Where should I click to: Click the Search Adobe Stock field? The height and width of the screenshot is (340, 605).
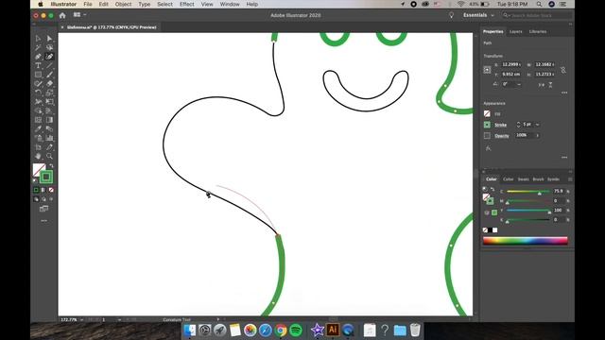point(537,15)
